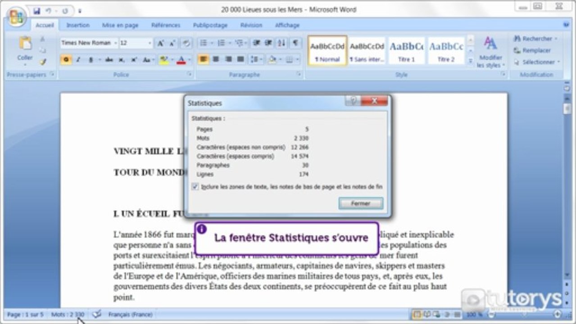Viewport: 576px width, 324px height.
Task: Switch to the Mise en page tab
Action: 120,26
